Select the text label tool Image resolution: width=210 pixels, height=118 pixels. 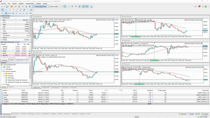point(28,10)
